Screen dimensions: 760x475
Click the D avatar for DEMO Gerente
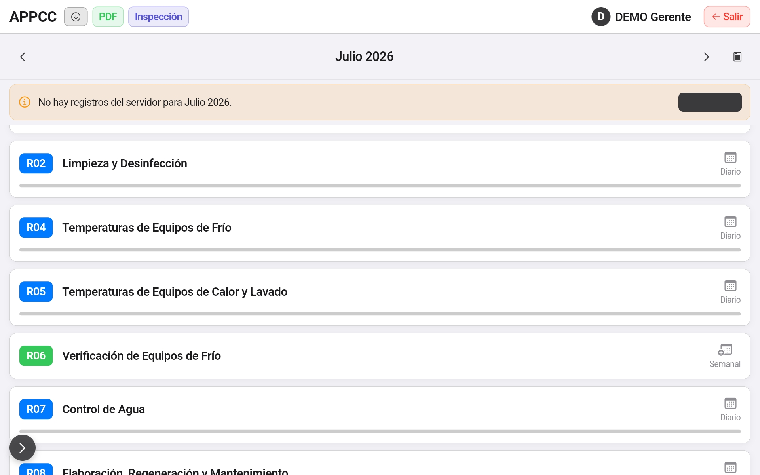pos(600,17)
